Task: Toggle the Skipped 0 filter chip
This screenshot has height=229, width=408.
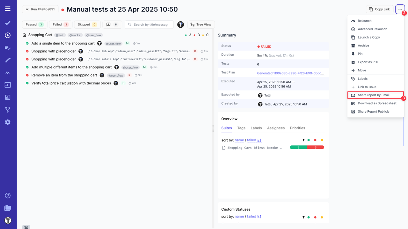Action: click(87, 24)
